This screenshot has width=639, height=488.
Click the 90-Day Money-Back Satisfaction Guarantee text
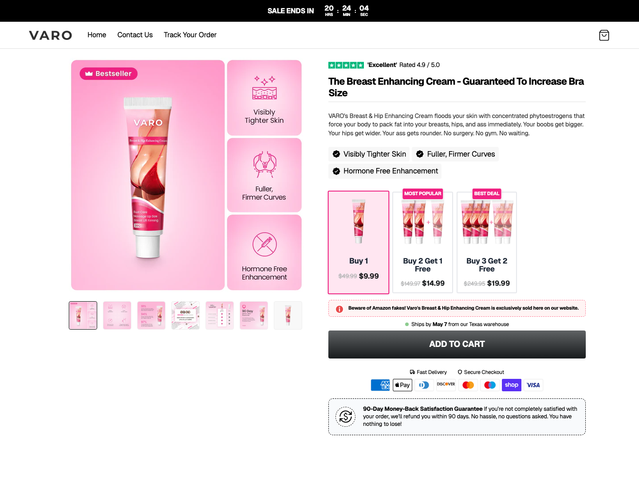422,409
